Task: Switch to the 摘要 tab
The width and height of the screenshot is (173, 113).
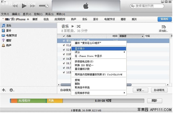Action: click(x=35, y=19)
